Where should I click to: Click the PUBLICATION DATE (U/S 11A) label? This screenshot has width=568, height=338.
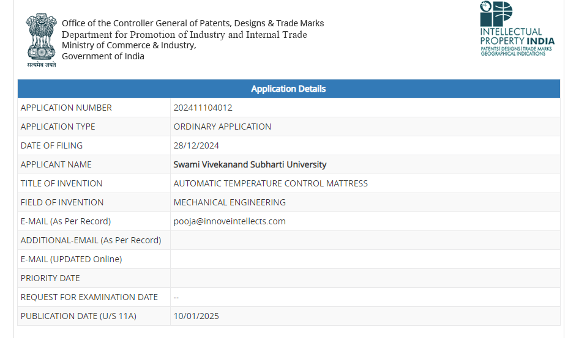click(x=78, y=316)
